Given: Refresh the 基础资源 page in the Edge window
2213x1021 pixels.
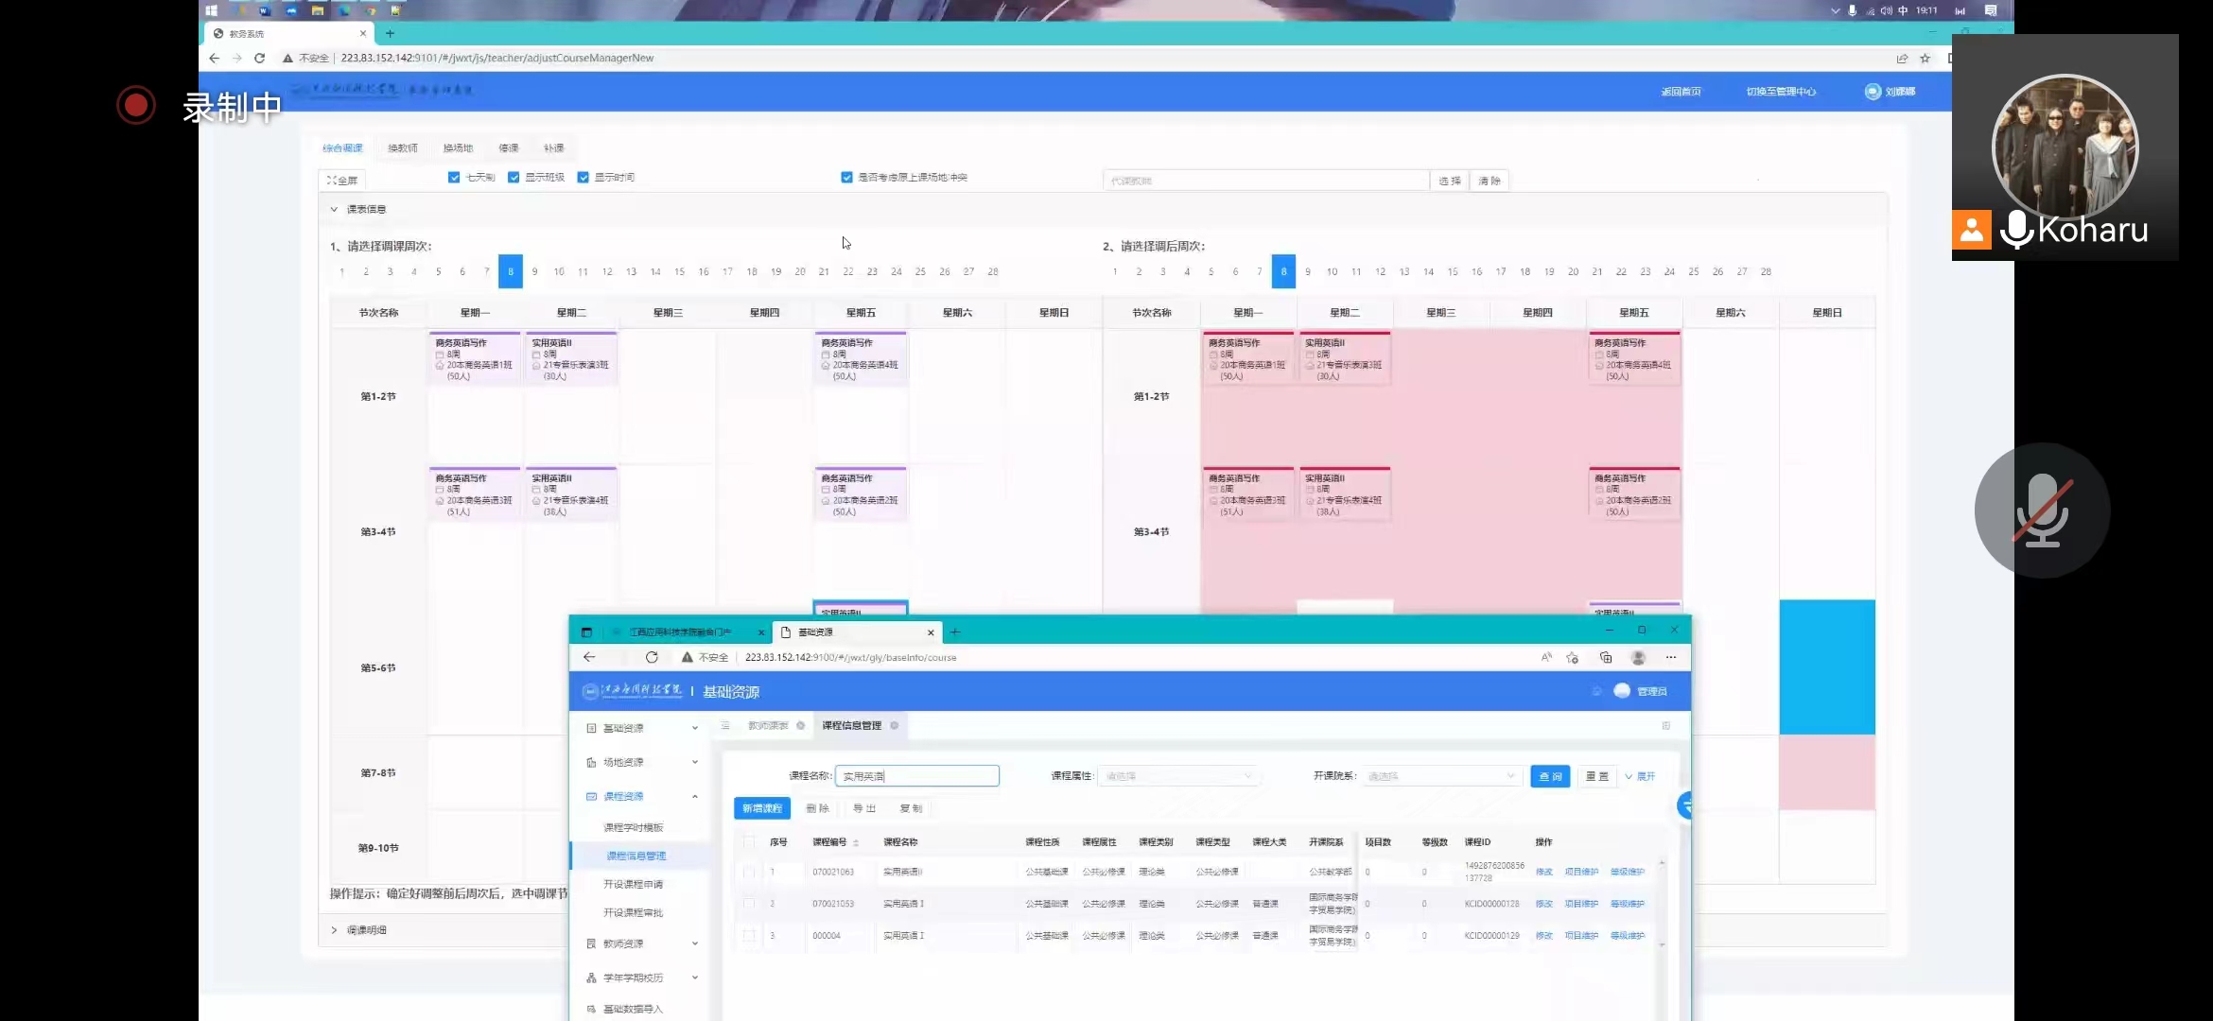Looking at the screenshot, I should point(652,657).
